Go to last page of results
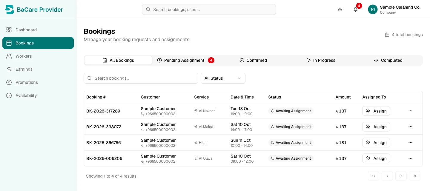 coord(415,176)
